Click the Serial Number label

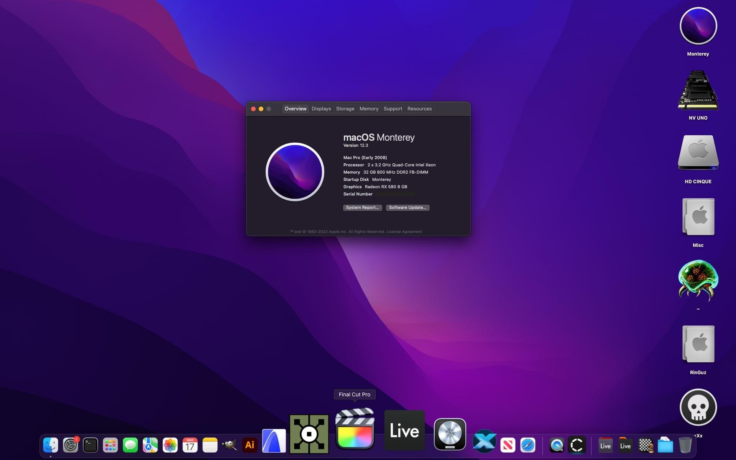click(358, 194)
